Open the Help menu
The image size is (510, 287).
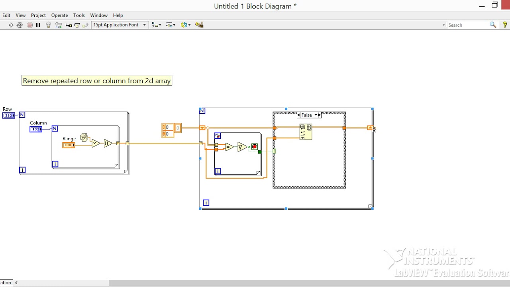pyautogui.click(x=118, y=15)
